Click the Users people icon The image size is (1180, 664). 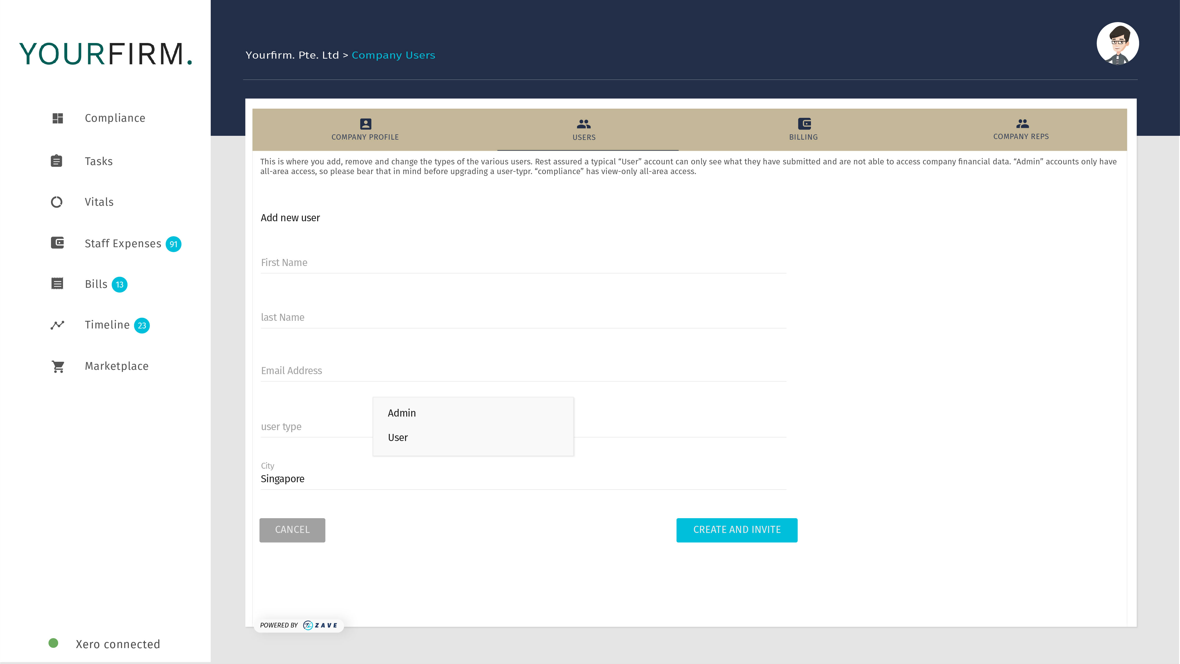(584, 124)
